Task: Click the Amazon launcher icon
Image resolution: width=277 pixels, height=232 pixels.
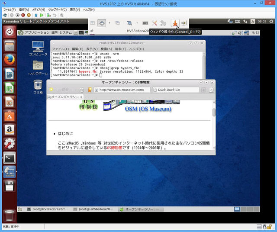Action: (10, 130)
